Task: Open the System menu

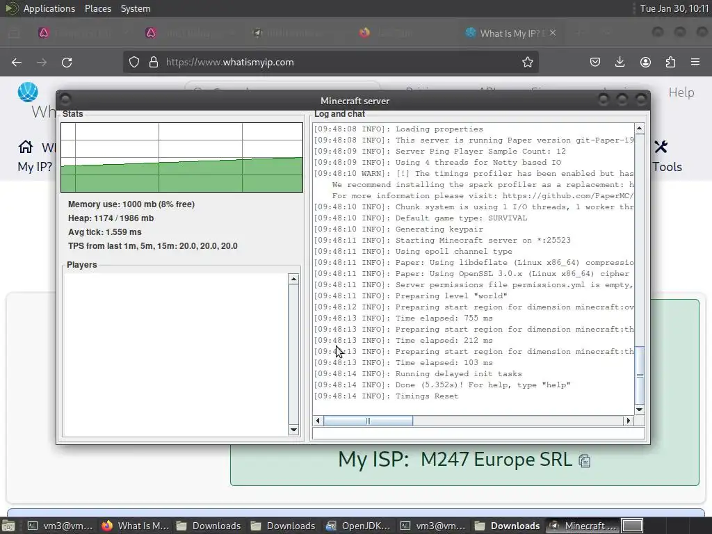Action: pos(136,8)
